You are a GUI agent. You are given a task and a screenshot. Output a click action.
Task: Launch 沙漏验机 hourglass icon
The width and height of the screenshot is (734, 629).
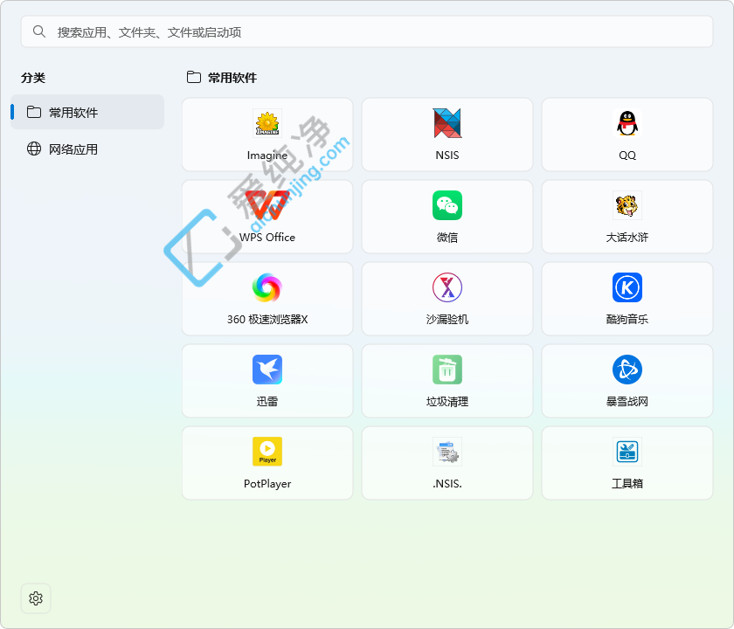coord(447,287)
